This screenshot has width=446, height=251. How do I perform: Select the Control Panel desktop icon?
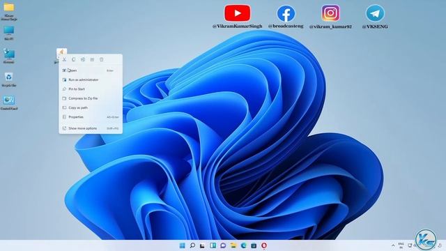(x=9, y=102)
